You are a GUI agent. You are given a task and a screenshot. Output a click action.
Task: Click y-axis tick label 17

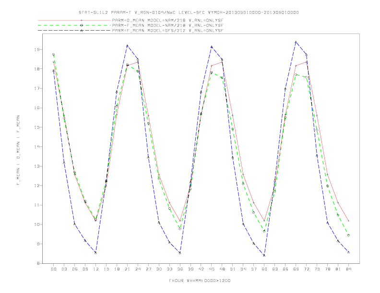pyautogui.click(x=37, y=89)
